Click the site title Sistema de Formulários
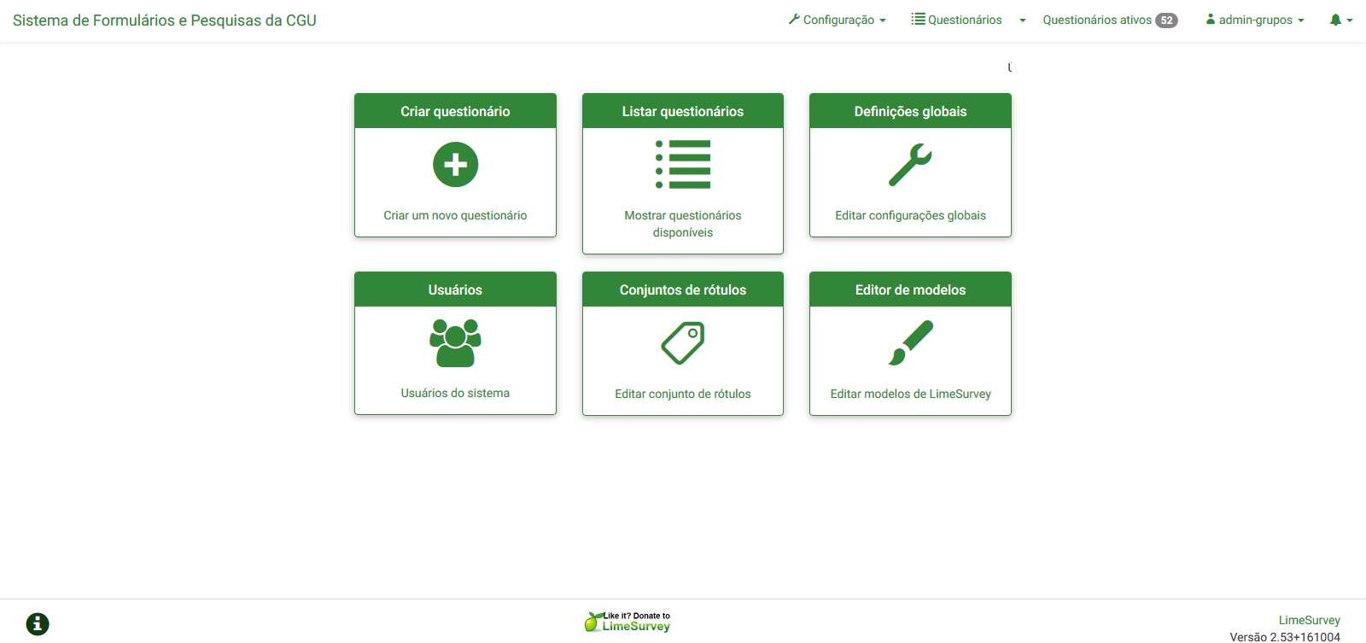 coord(165,20)
